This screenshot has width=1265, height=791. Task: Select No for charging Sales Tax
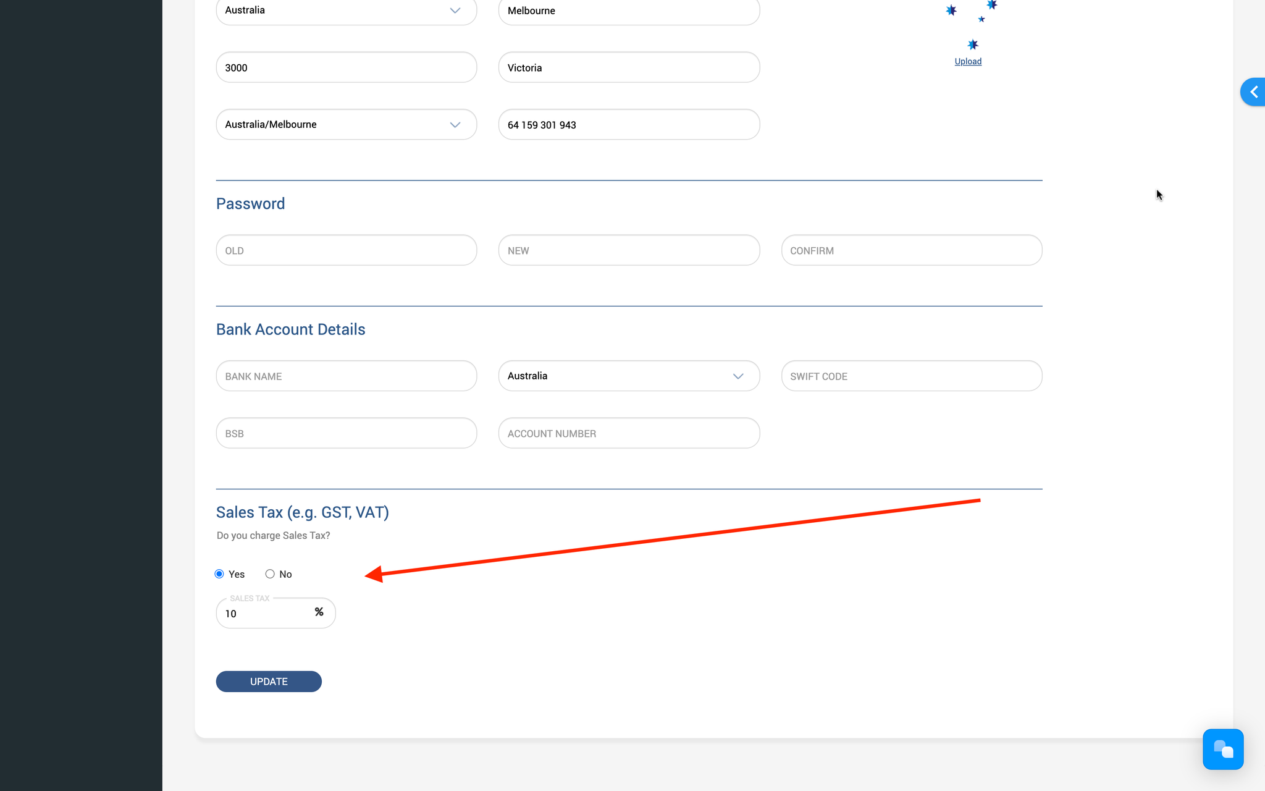(270, 574)
